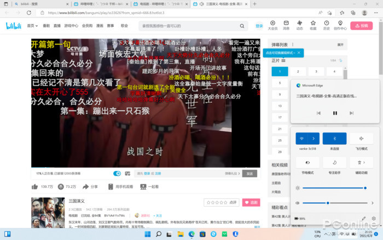Switch to the first bilibili search tab
The image size is (383, 240).
point(40,4)
